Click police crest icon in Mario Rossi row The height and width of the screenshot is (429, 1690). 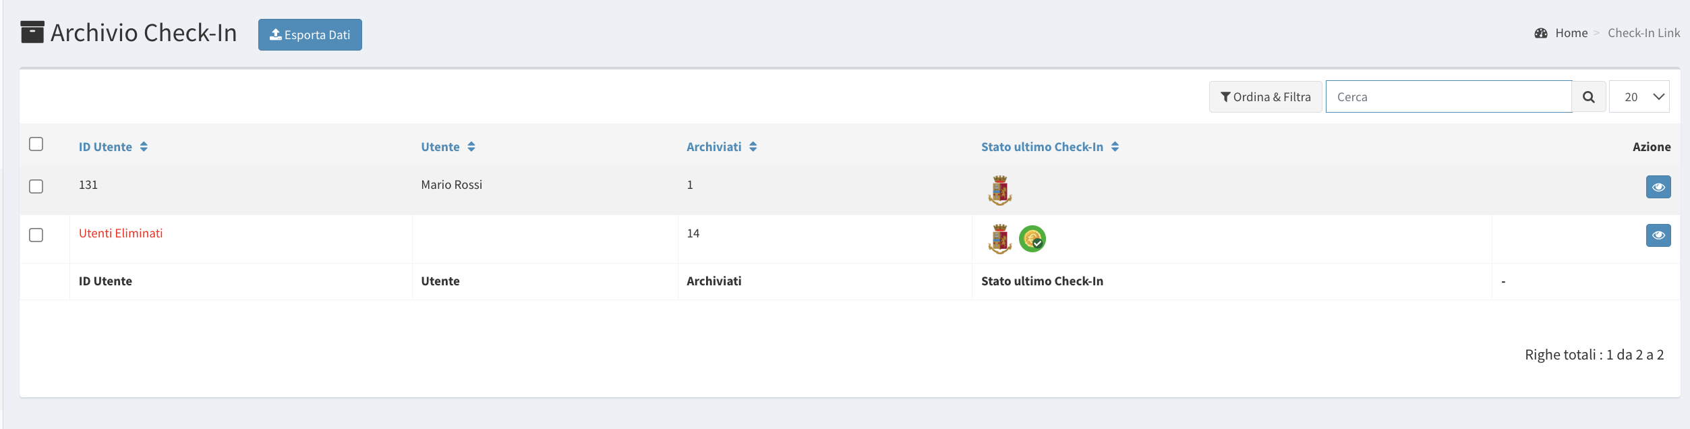coord(1000,190)
